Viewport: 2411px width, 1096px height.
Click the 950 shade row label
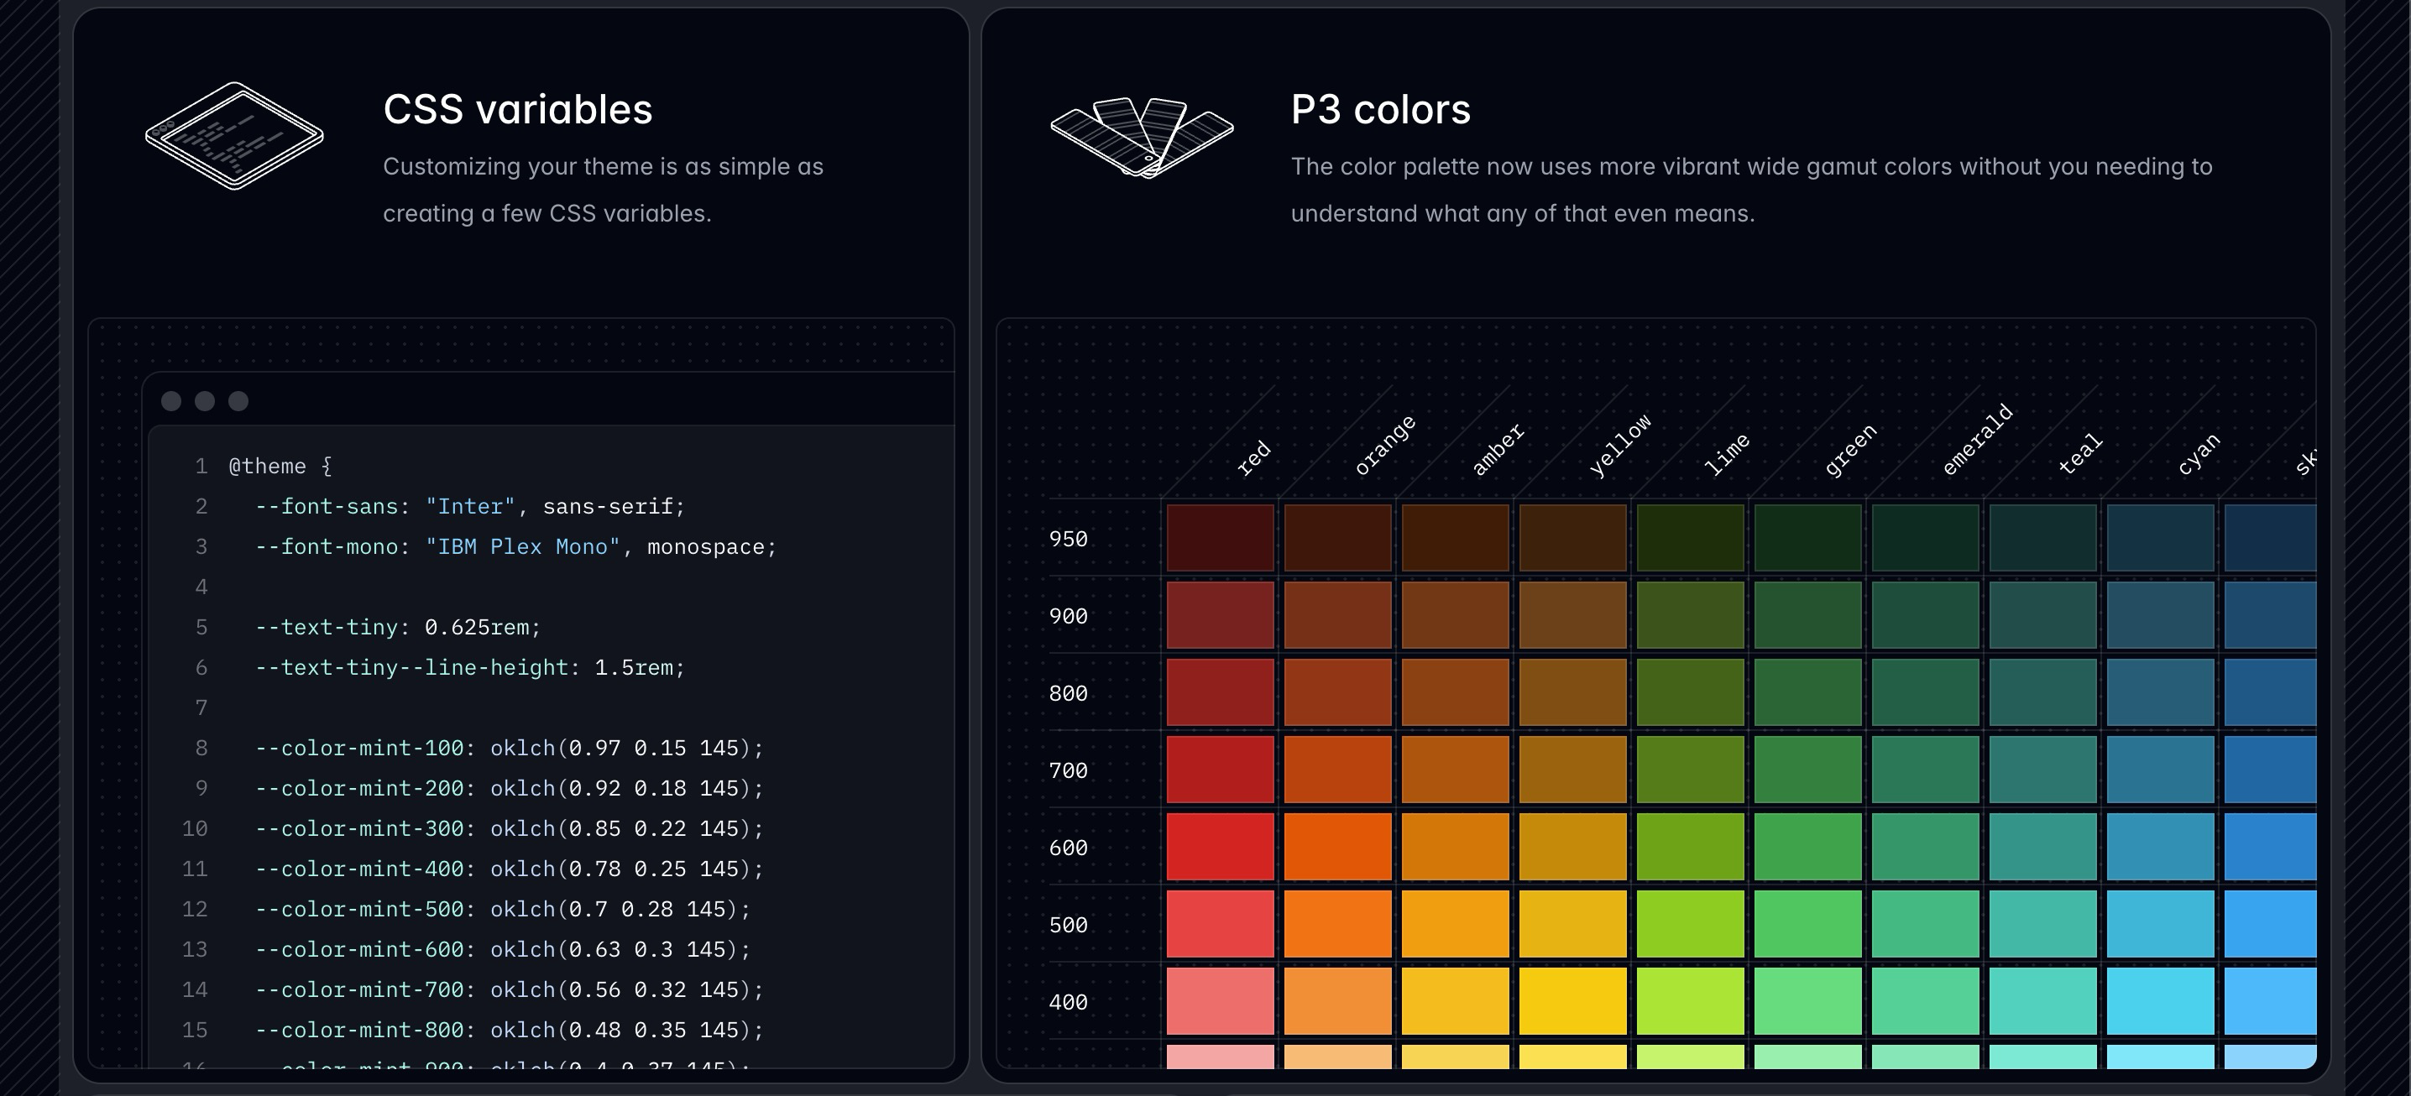tap(1068, 539)
